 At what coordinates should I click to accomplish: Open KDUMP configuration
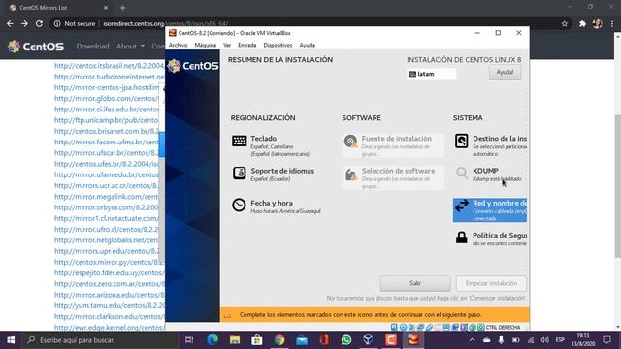tap(489, 174)
